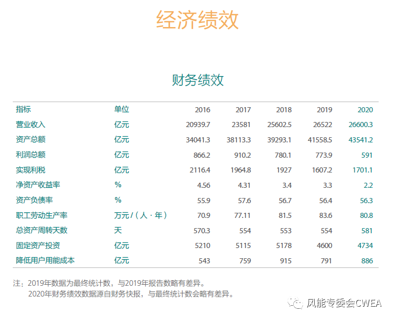This screenshot has height=320, width=394.
Task: Select the 资产总额 row label
Action: [31, 139]
